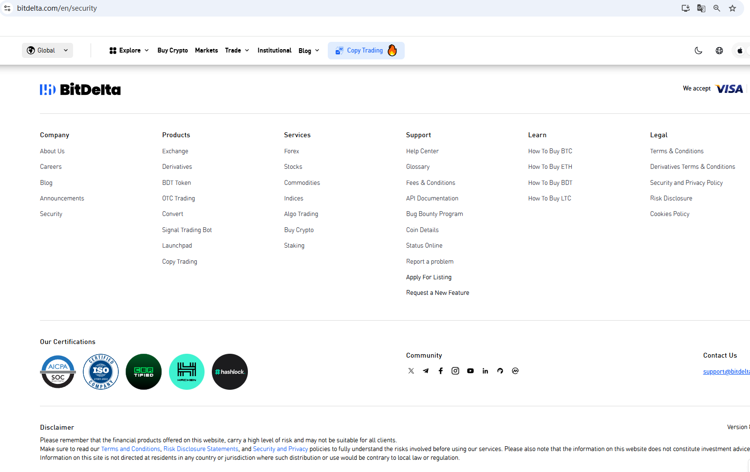Viewport: 750px width, 472px height.
Task: Visit the Facebook page icon
Action: 441,371
